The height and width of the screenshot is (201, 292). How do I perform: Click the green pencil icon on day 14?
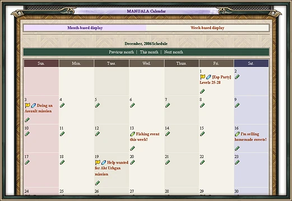(168, 134)
